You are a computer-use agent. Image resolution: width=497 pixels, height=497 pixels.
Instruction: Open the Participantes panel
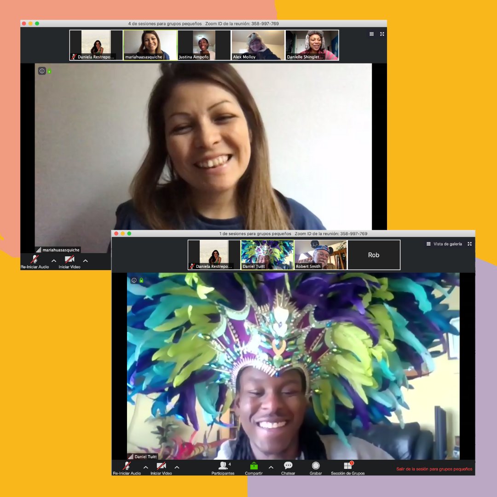223,468
